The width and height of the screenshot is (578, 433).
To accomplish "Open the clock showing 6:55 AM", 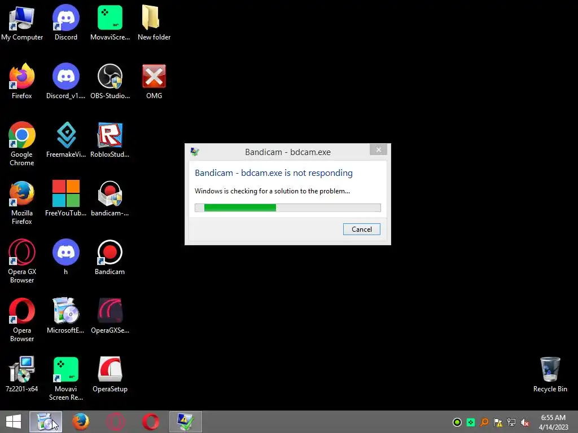I will point(553,422).
